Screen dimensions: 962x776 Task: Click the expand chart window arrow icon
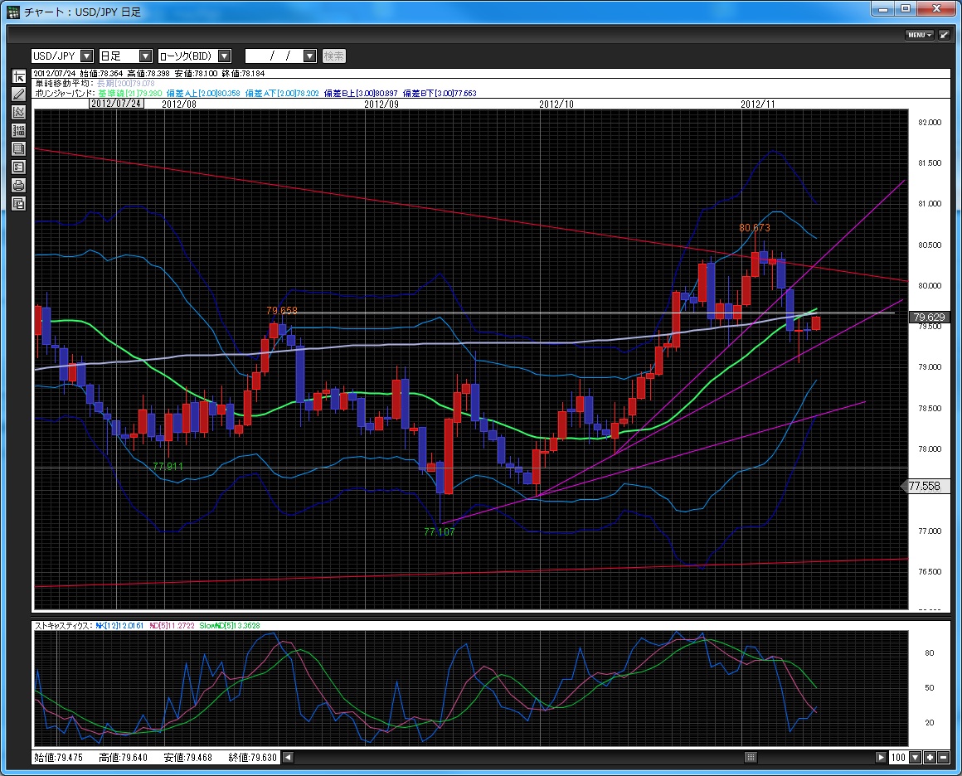945,35
